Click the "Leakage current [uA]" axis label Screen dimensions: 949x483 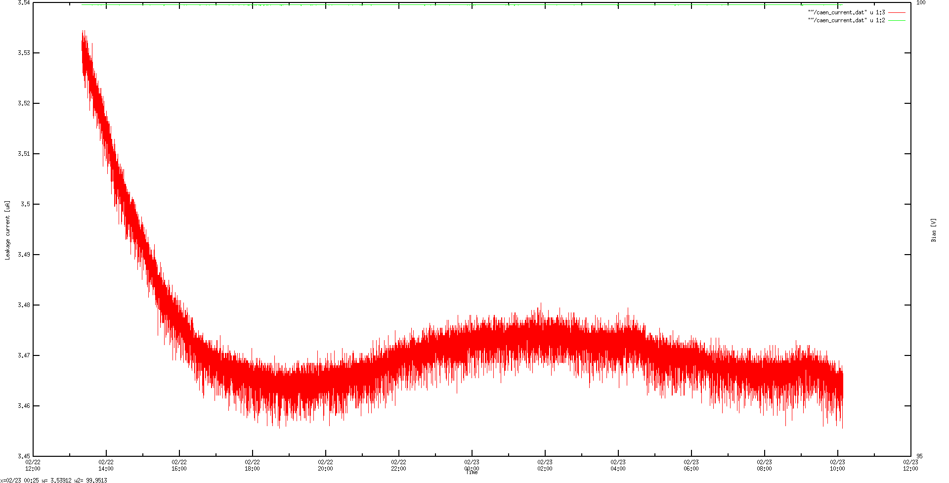point(7,230)
